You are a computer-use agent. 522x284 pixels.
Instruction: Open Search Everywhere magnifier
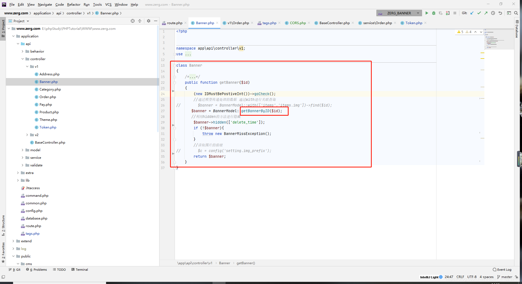coord(516,13)
